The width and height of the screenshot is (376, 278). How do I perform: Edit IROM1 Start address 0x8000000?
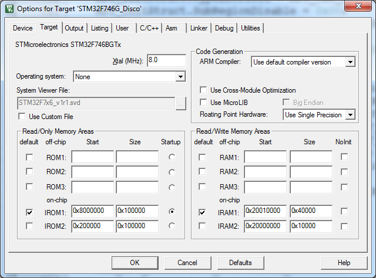[93, 211]
